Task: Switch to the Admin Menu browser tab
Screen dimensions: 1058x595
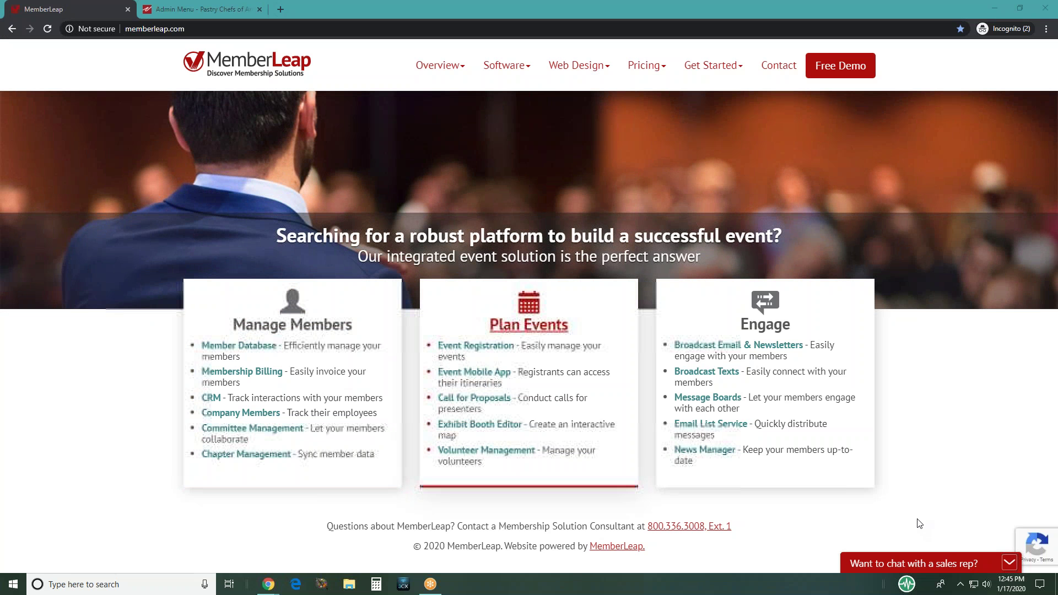Action: (203, 9)
